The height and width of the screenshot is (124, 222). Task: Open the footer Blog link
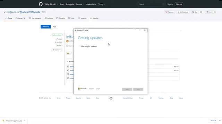171,98
